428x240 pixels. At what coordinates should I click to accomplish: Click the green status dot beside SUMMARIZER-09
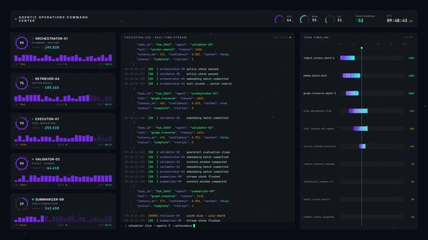tap(33, 199)
